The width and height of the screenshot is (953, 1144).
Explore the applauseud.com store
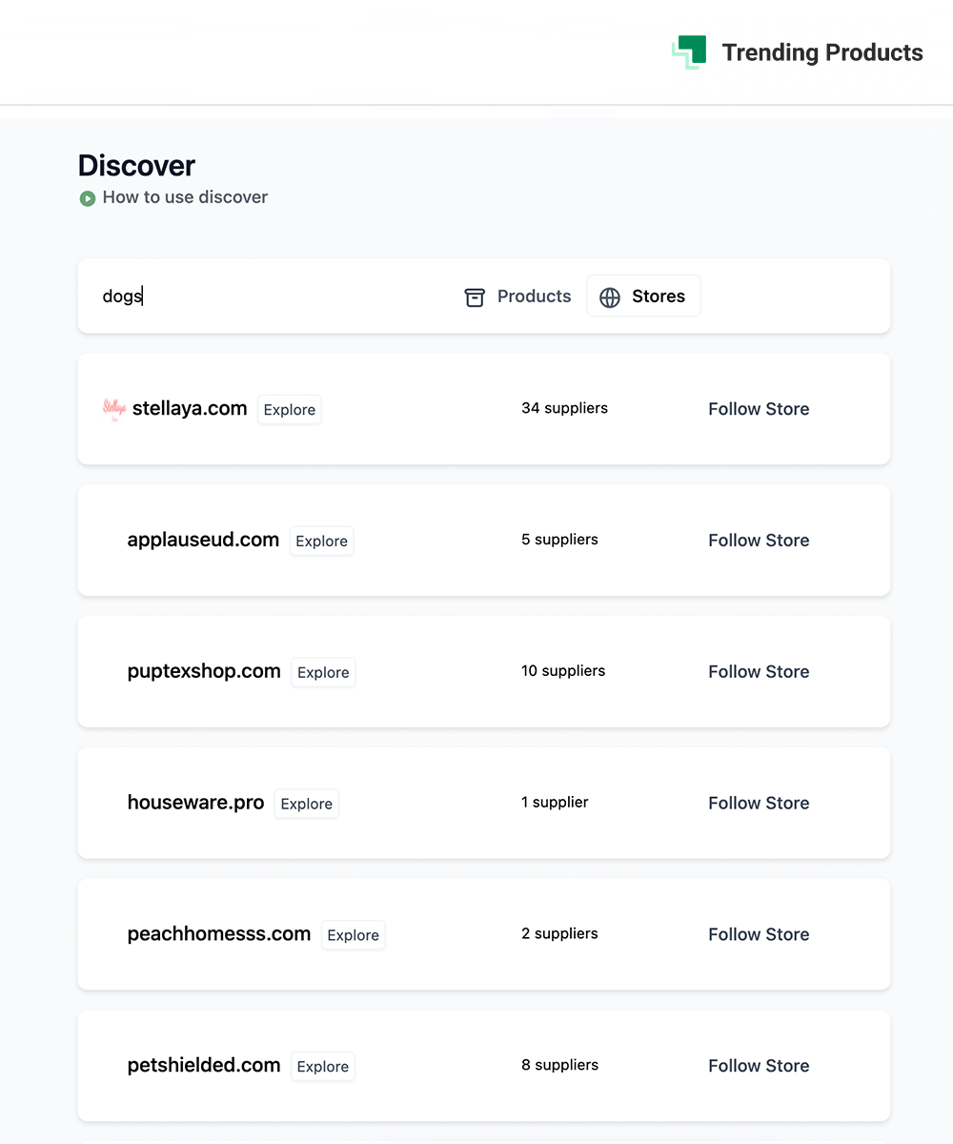click(x=321, y=541)
